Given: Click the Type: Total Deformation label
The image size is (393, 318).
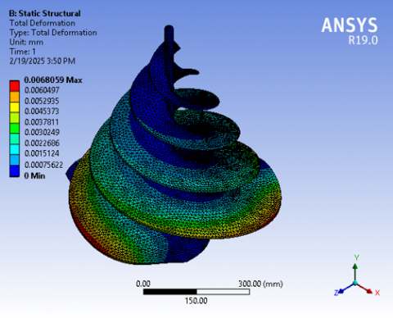Looking at the screenshot, I should click(x=53, y=33).
